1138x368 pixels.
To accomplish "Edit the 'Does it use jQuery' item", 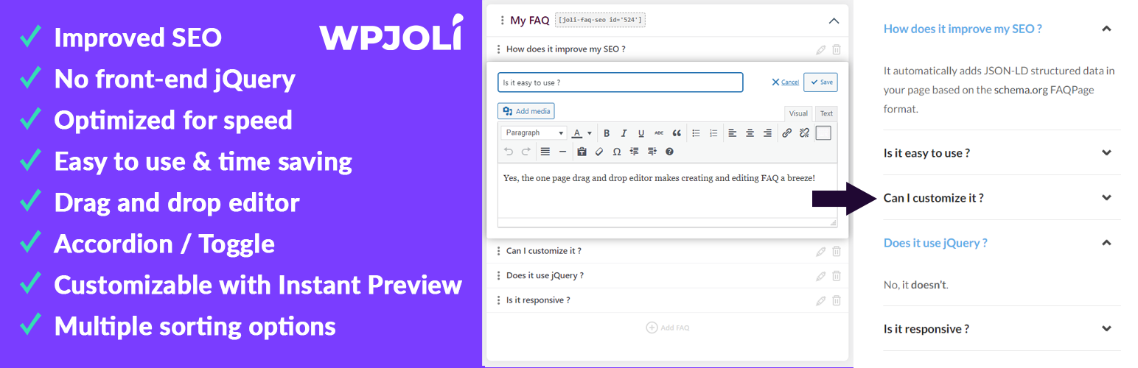I will pyautogui.click(x=821, y=276).
